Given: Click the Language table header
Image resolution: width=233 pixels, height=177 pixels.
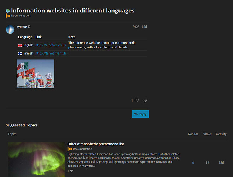Looking at the screenshot, I should point(25,37).
